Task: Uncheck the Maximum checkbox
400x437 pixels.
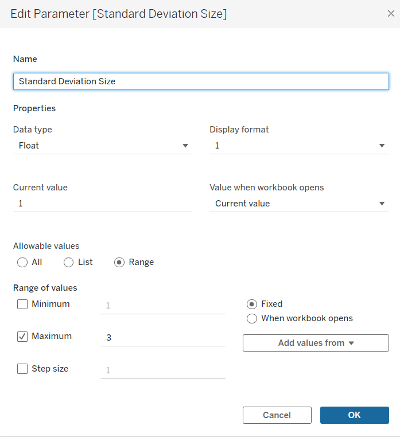Action: click(22, 337)
